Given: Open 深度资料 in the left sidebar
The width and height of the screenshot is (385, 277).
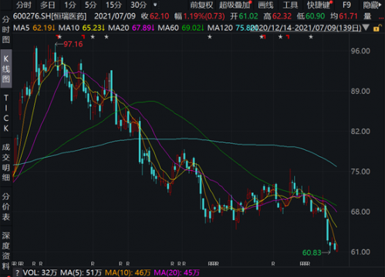Looking at the screenshot, I should pyautogui.click(x=6, y=251).
